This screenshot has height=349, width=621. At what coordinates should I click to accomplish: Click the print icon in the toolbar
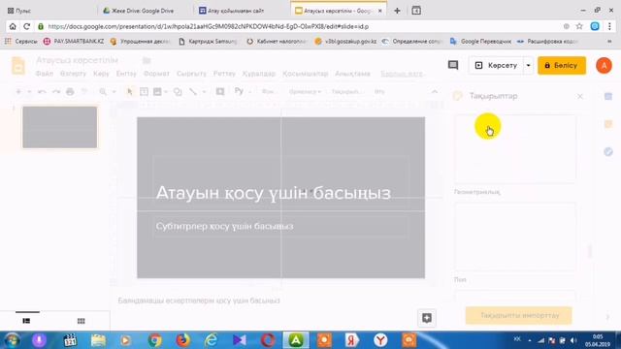click(70, 92)
